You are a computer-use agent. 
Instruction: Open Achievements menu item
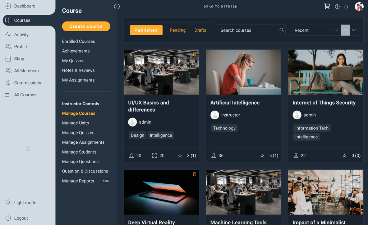tap(76, 51)
